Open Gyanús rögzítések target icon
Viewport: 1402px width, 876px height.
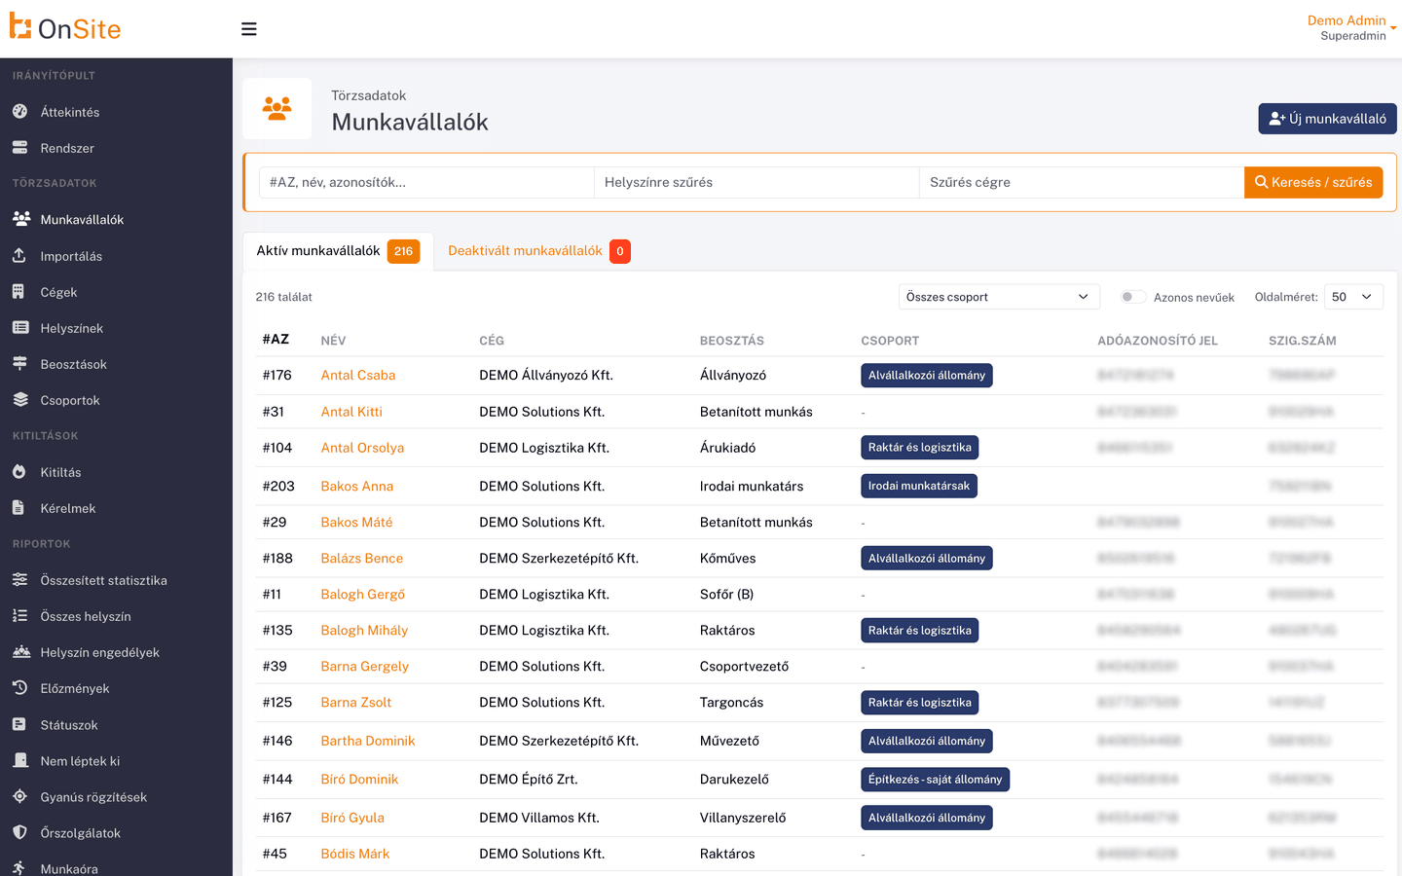[x=19, y=797]
